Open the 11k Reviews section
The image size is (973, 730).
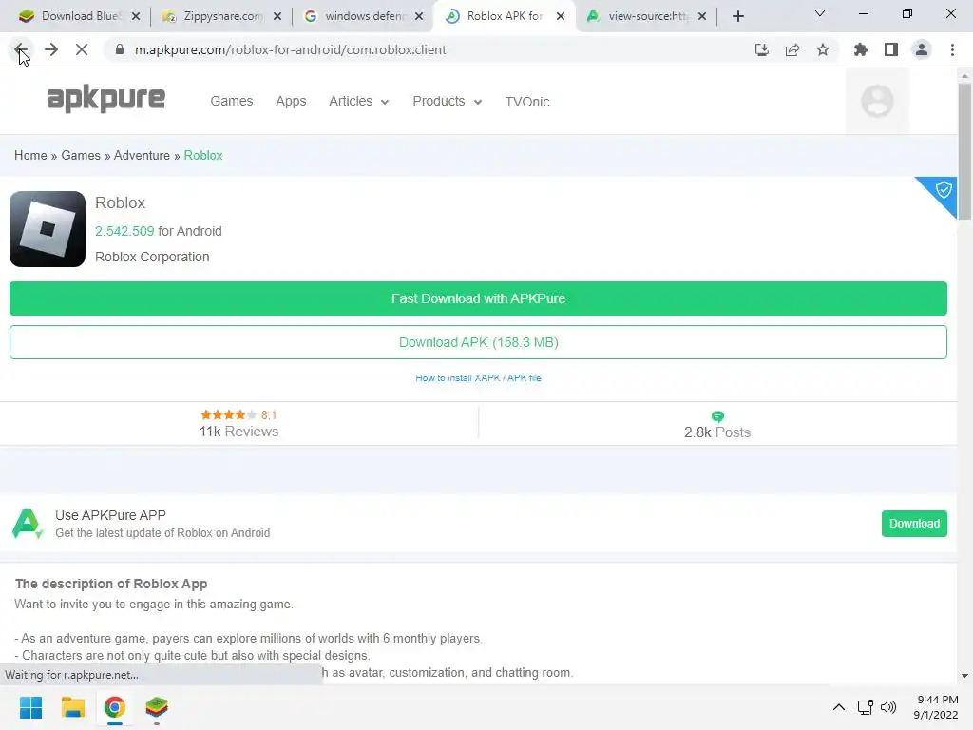tap(238, 424)
